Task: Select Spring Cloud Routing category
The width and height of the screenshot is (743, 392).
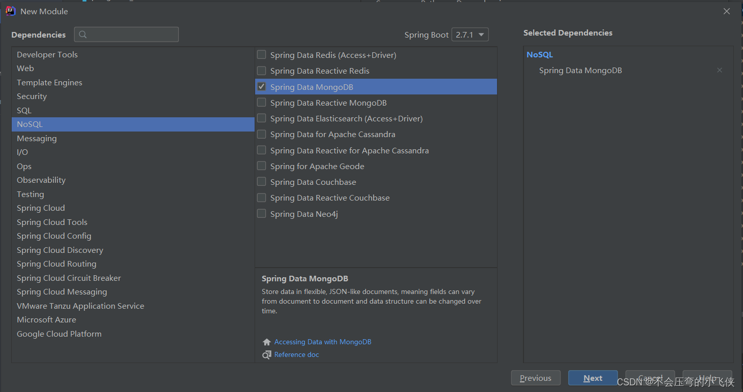Action: (133, 264)
